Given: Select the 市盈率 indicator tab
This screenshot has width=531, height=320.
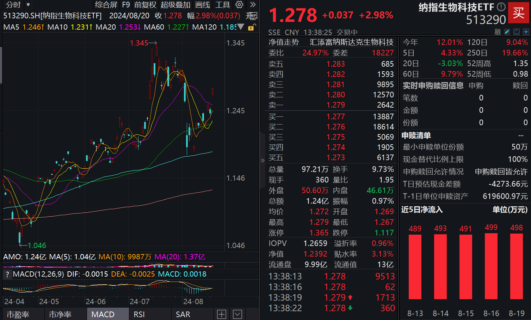Looking at the screenshot, I should [18, 314].
